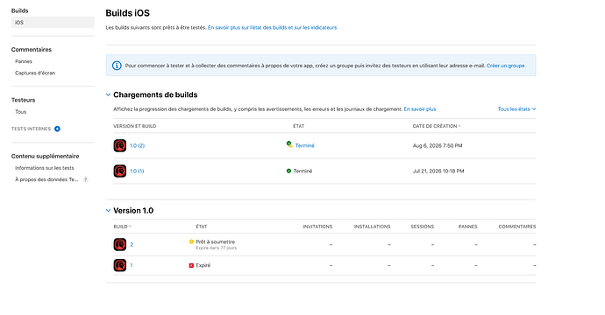Click the Créer un groupe link
This screenshot has height=315, width=605.
[x=505, y=66]
